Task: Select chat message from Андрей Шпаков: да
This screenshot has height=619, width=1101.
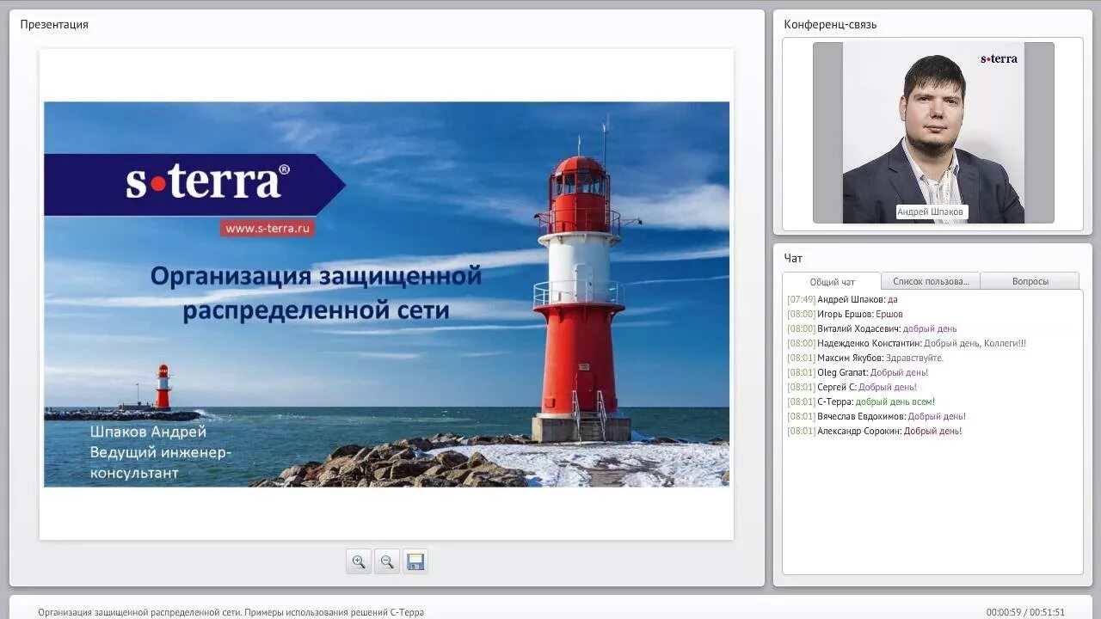Action: [x=842, y=299]
